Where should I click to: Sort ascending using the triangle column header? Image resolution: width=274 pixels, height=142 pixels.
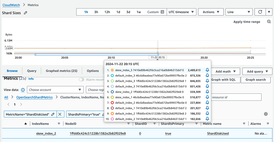[26, 124]
